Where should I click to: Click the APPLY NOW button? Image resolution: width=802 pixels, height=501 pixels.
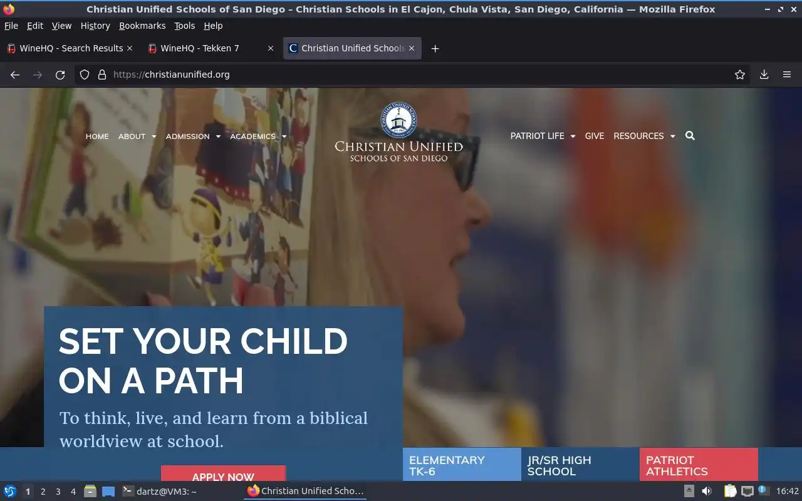(x=223, y=475)
